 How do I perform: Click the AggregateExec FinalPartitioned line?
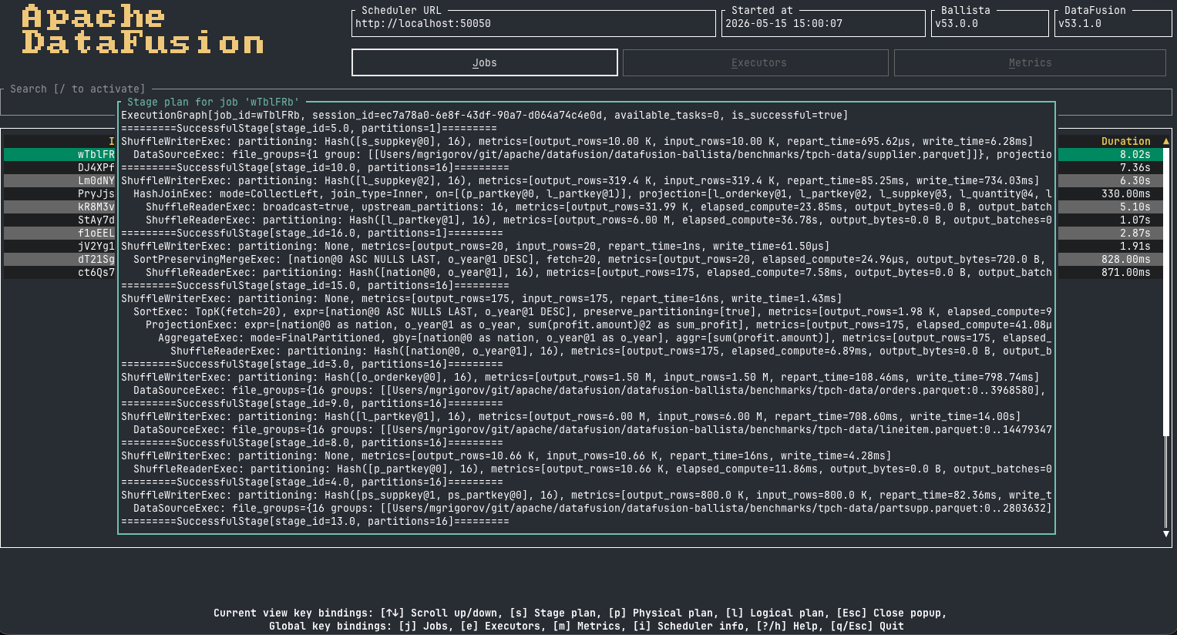click(605, 338)
